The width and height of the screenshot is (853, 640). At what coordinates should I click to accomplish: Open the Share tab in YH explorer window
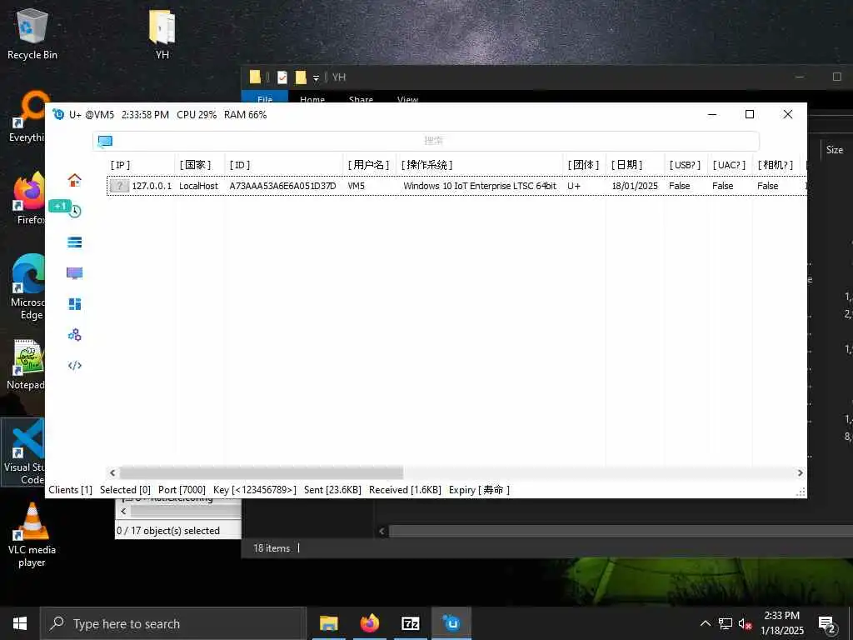362,98
